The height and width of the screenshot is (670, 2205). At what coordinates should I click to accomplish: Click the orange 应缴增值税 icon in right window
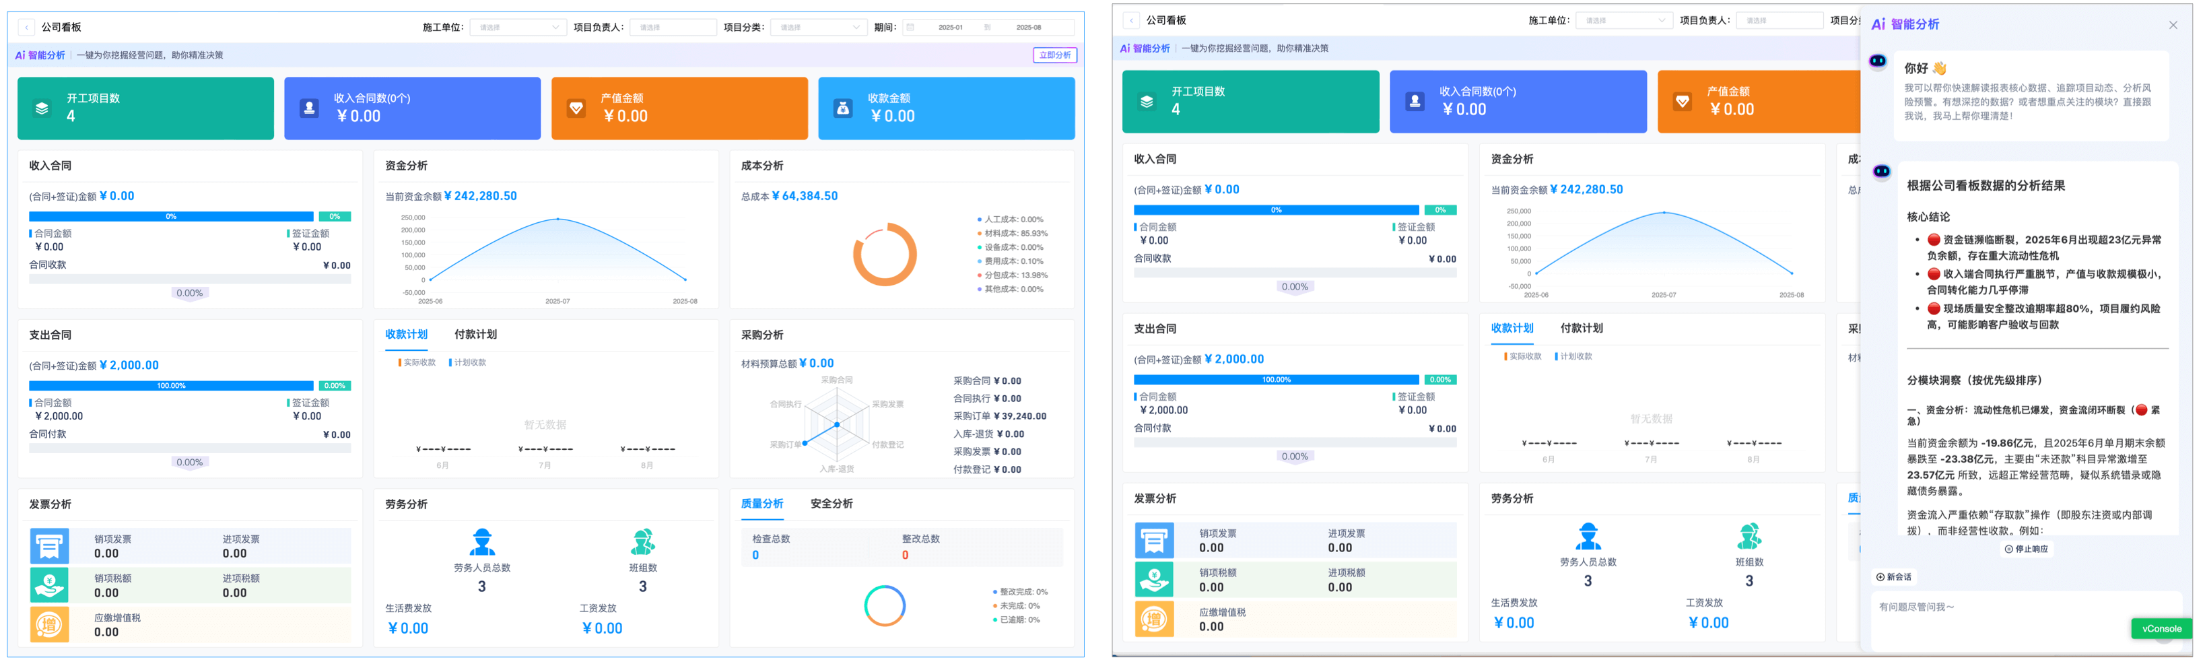pos(1154,619)
